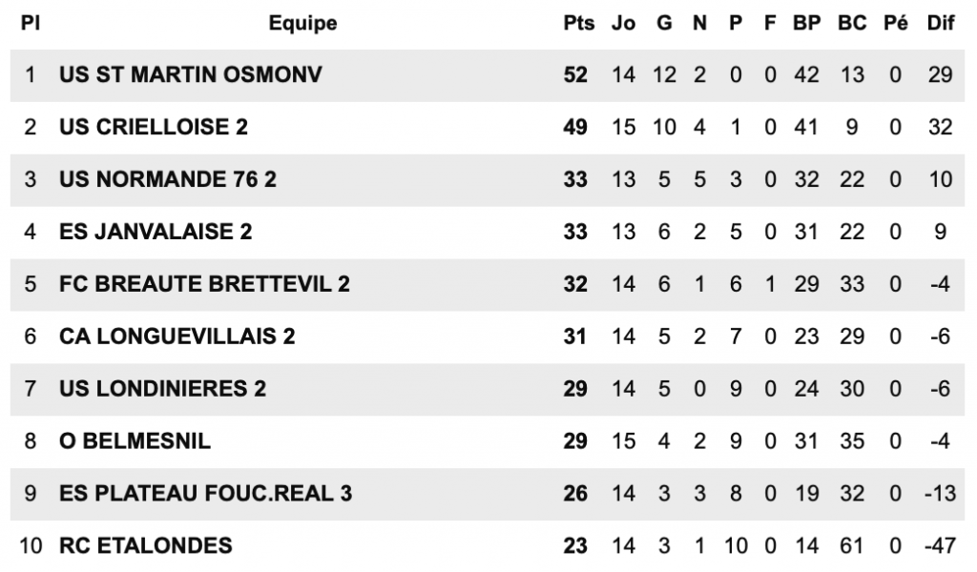Click RC ETALONDES team name
977x572 pixels.
145,546
